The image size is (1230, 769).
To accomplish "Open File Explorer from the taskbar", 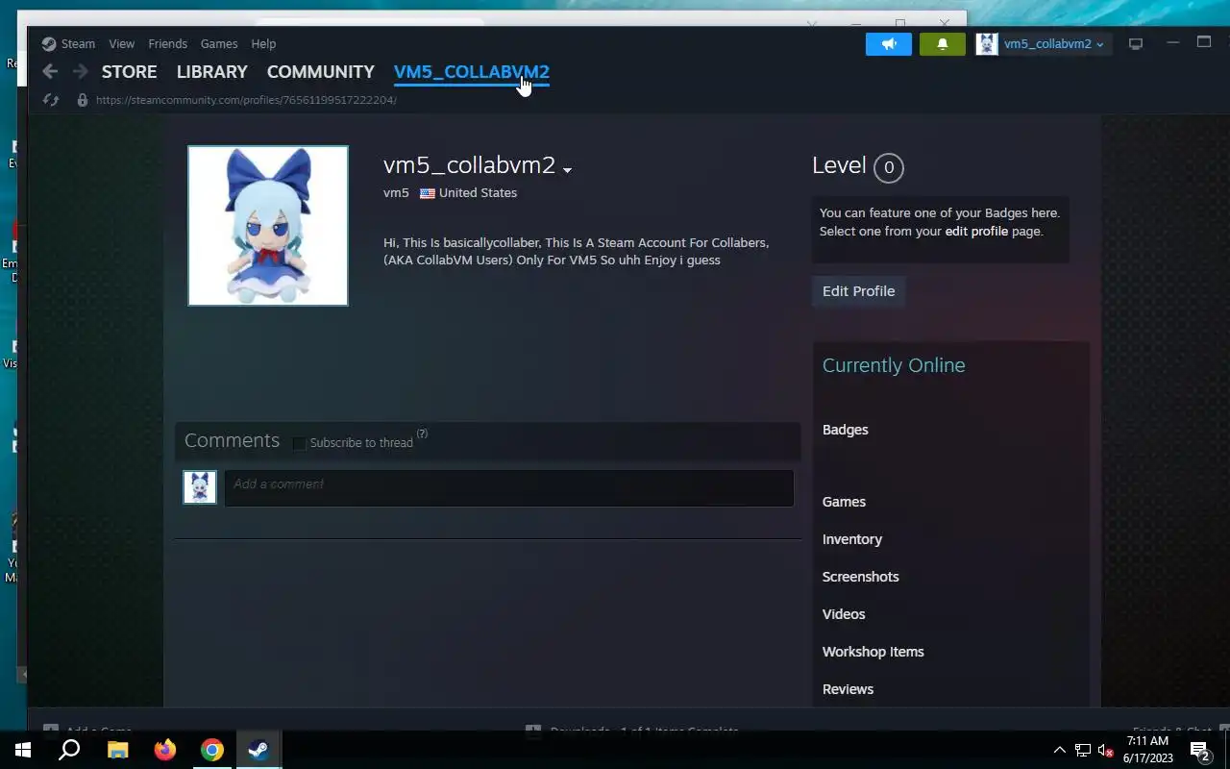I will coord(117,750).
